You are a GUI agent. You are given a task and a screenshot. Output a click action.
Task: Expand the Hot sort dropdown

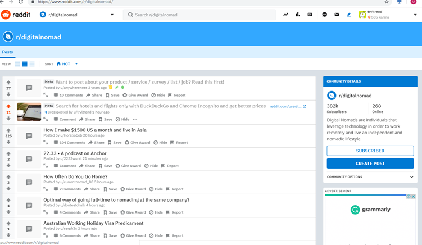[76, 64]
